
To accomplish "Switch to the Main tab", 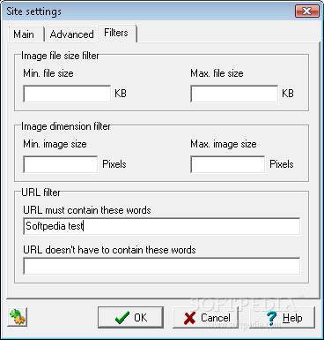I will (x=26, y=34).
